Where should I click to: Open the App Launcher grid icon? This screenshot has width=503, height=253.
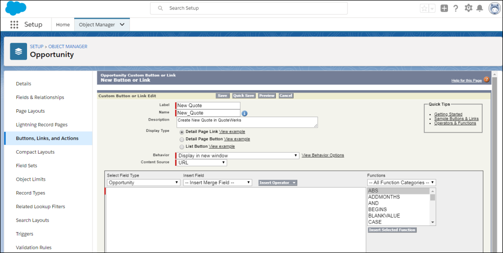coord(14,25)
